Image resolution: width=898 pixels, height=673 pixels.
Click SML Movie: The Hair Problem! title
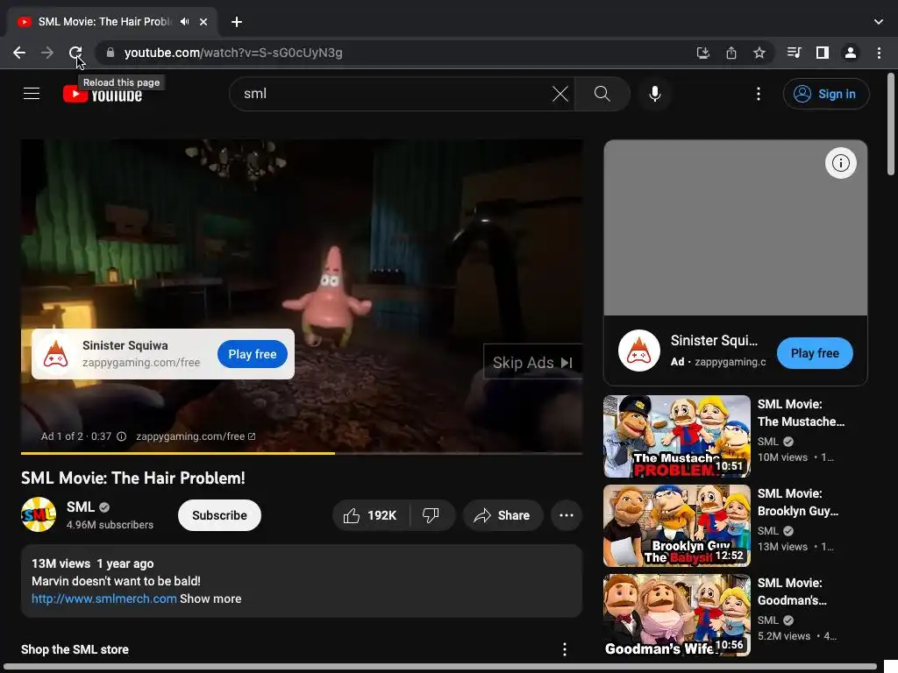coord(133,478)
